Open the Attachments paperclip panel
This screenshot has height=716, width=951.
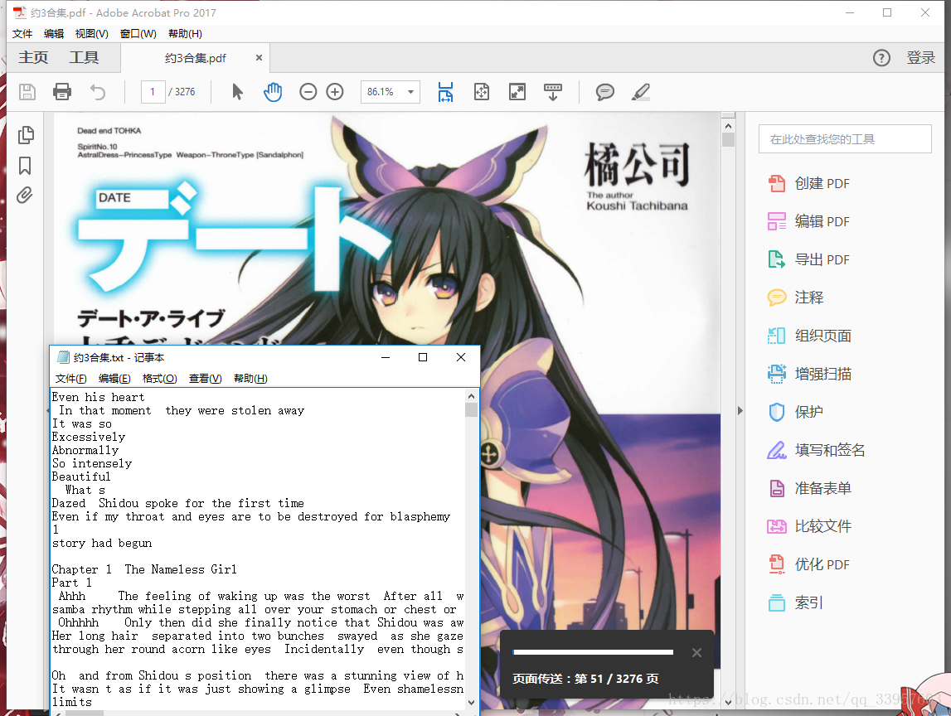tap(24, 196)
